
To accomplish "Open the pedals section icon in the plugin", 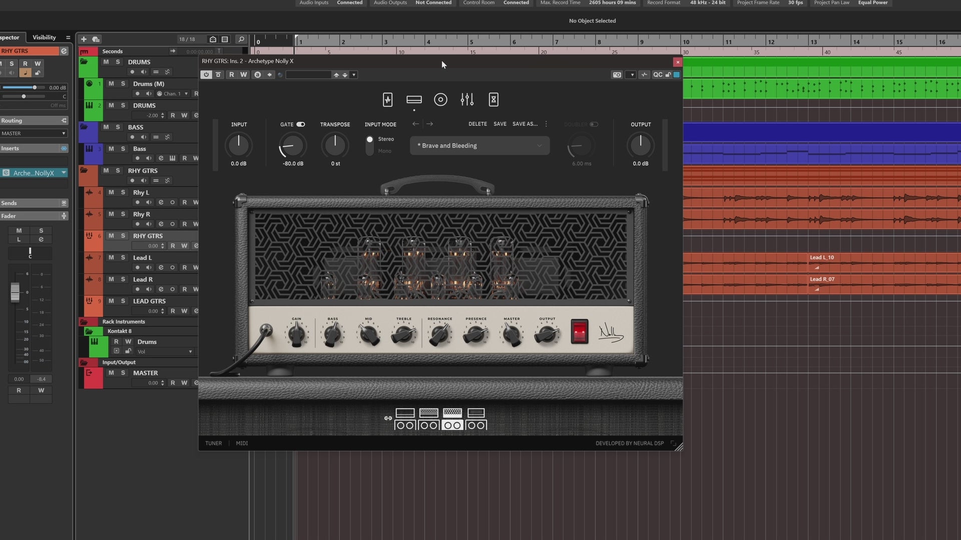I will [387, 99].
